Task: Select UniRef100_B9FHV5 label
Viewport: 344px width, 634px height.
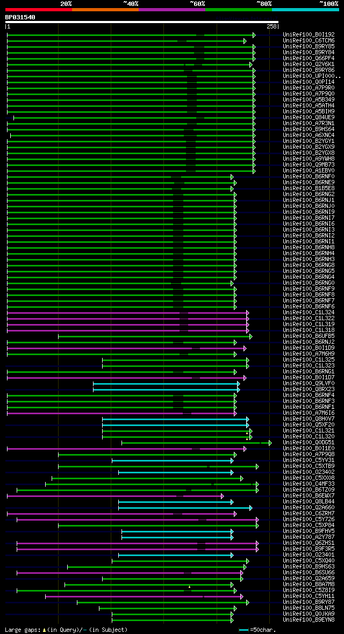Action: [309, 530]
